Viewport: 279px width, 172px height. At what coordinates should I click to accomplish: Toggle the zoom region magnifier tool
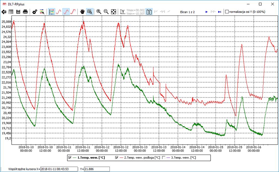pyautogui.click(x=90, y=12)
